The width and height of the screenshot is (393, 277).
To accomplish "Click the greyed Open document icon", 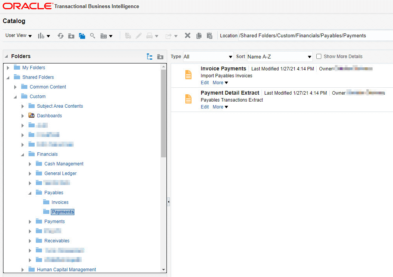I will [128, 36].
